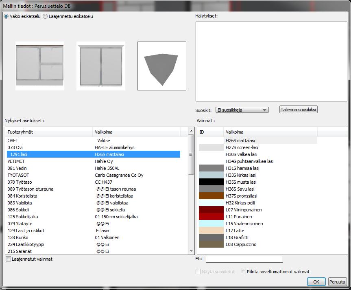Pick the H33S kirkas lasi swatch
This screenshot has width=351, height=290.
[x=211, y=175]
